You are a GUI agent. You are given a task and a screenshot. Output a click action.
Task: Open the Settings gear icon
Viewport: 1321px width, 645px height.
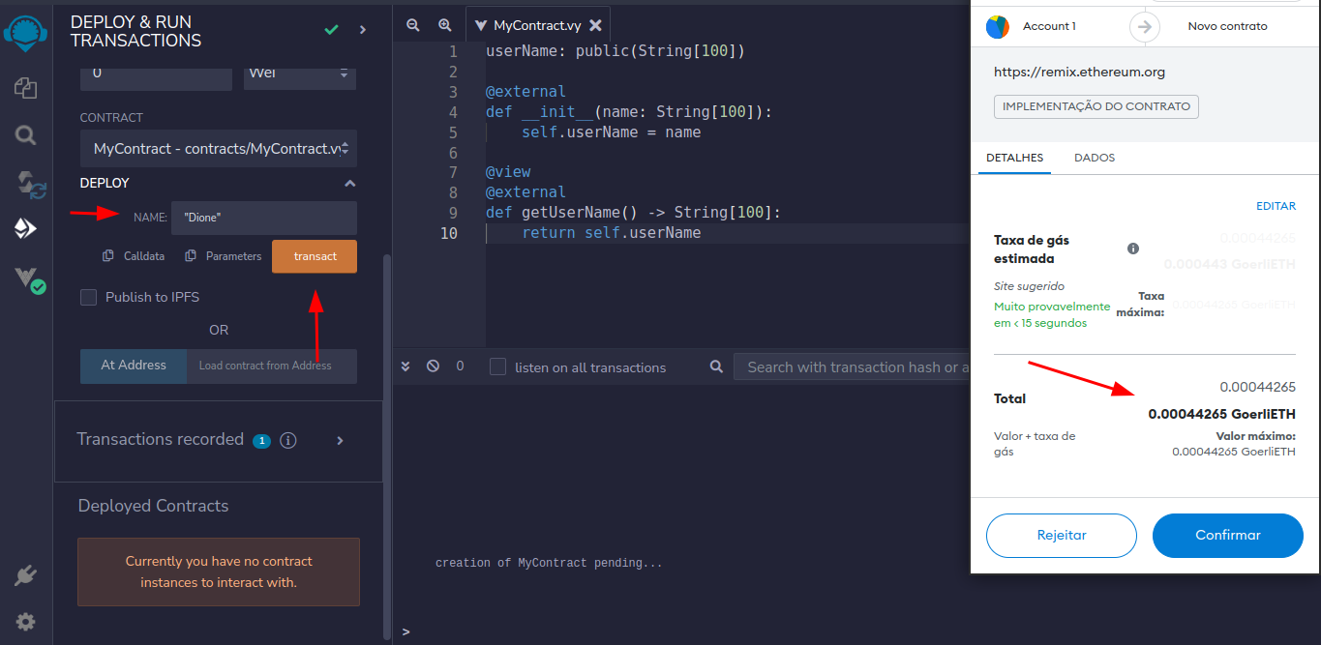tap(26, 621)
